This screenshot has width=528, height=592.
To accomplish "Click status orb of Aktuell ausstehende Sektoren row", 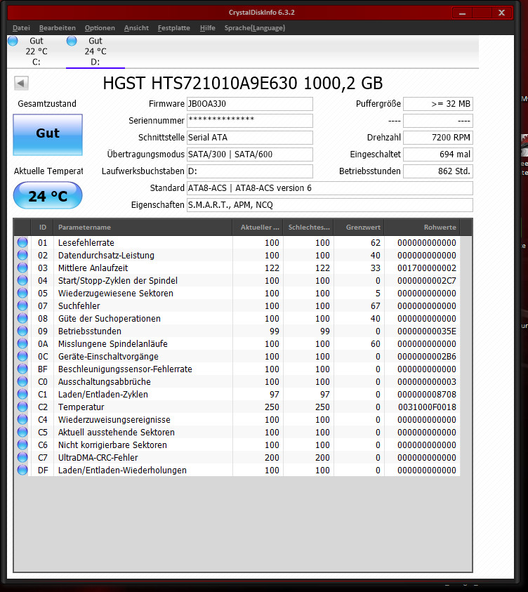I will [x=22, y=433].
